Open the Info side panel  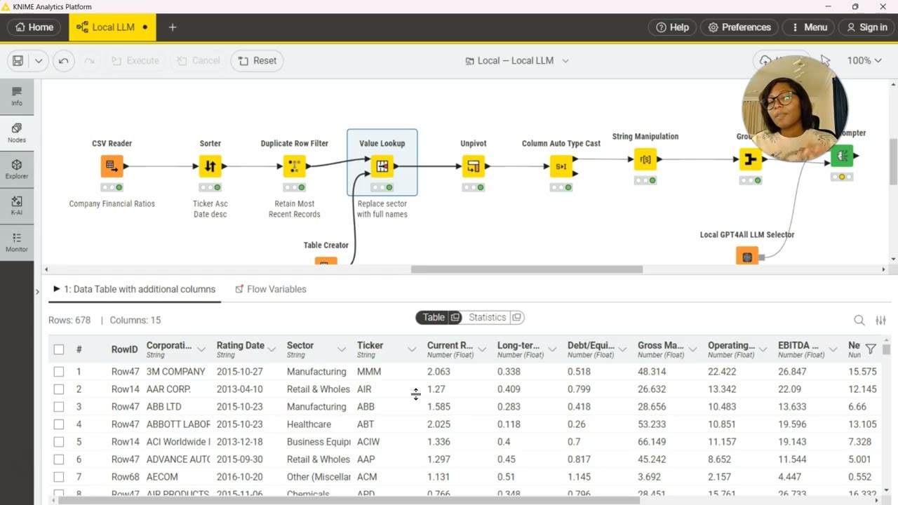click(17, 97)
